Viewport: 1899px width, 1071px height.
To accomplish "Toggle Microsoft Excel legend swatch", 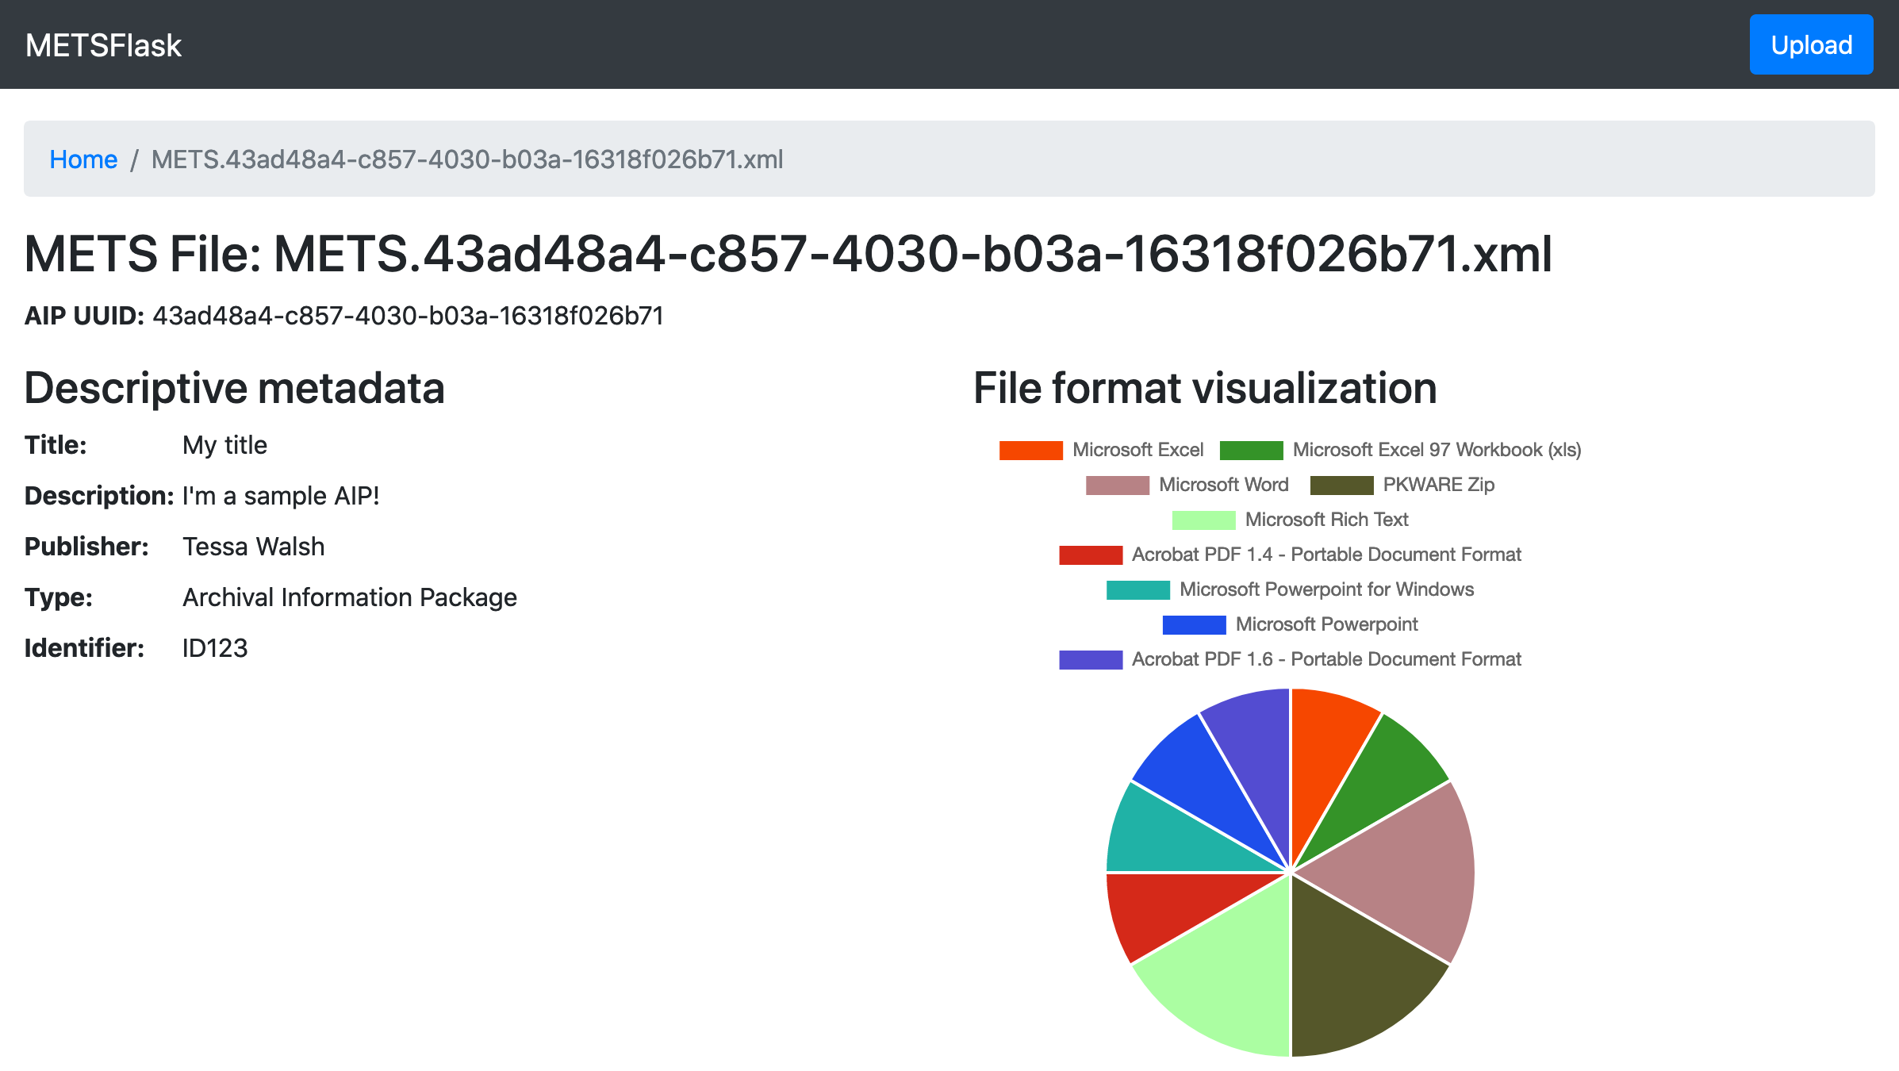I will coord(1030,450).
